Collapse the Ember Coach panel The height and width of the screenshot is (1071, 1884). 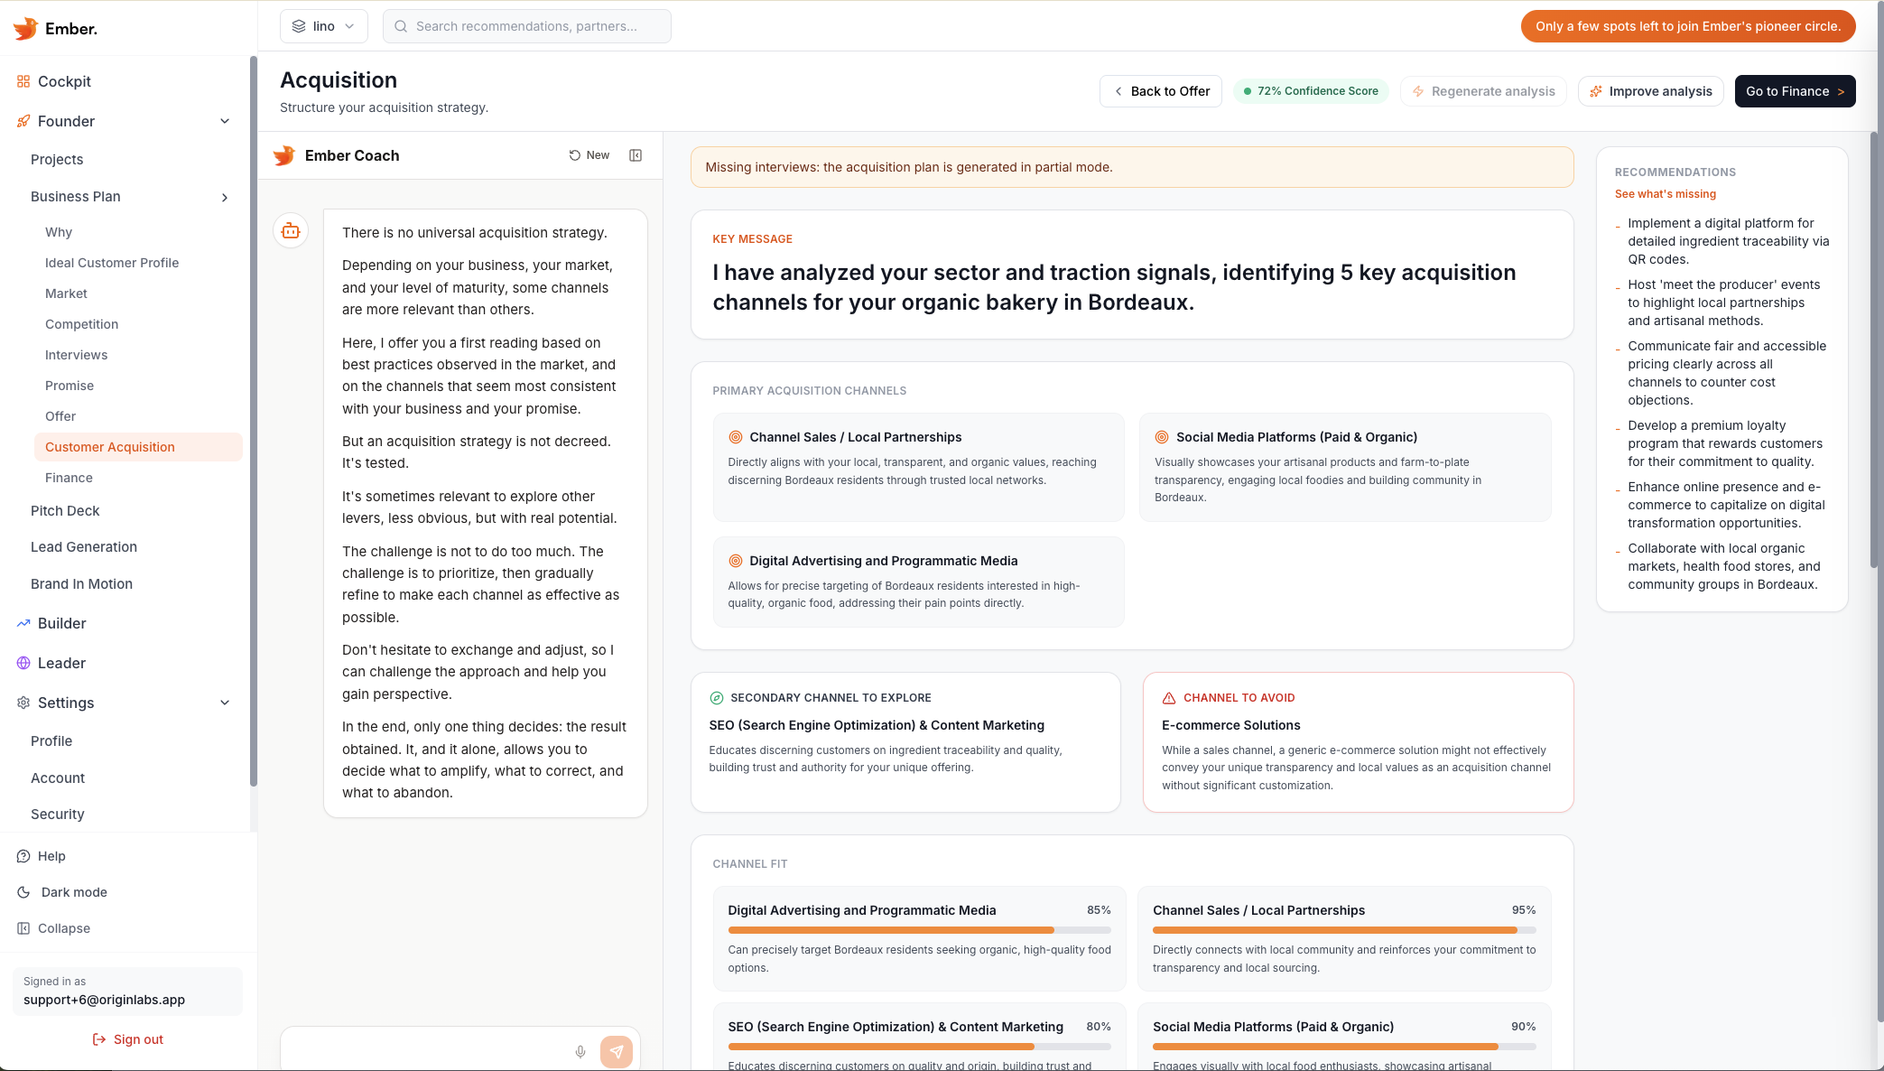pos(636,155)
